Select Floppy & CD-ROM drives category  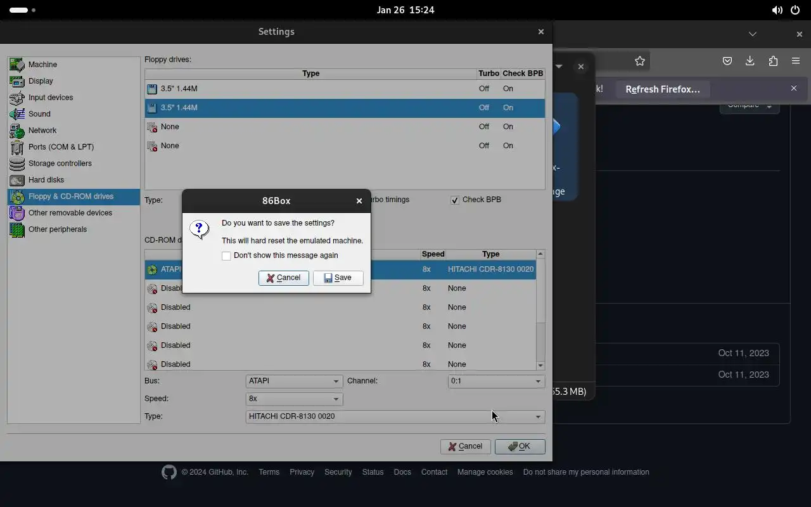73,196
